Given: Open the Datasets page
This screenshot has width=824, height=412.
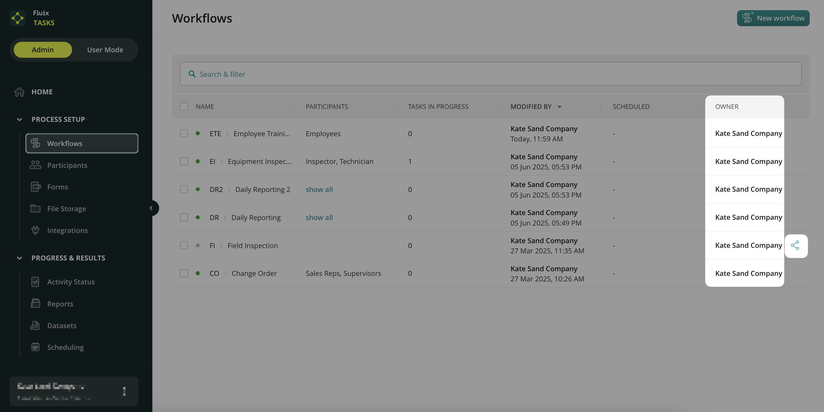Looking at the screenshot, I should 62,325.
